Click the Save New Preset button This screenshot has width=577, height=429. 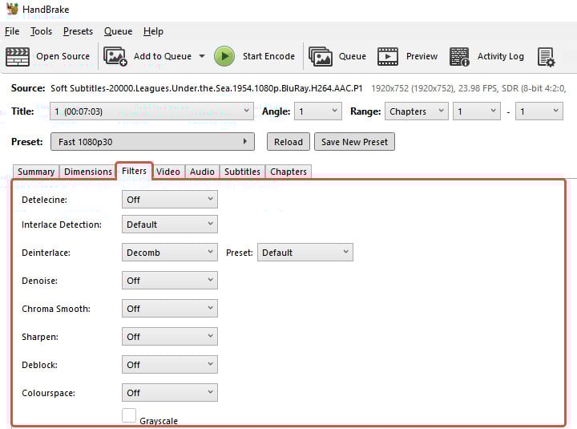pos(355,142)
